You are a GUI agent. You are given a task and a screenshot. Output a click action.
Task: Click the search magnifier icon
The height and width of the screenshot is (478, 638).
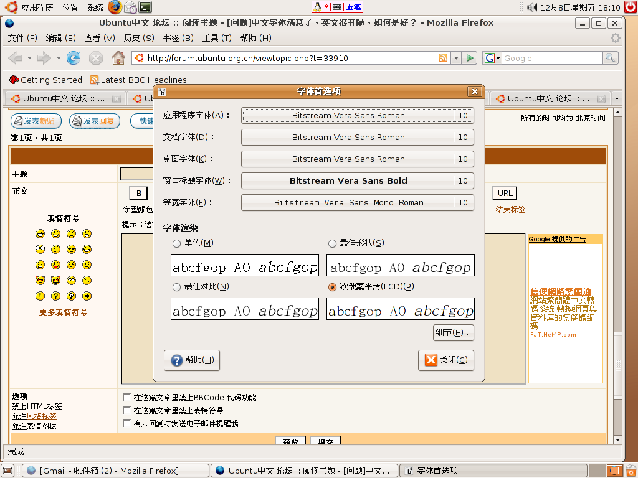[610, 58]
